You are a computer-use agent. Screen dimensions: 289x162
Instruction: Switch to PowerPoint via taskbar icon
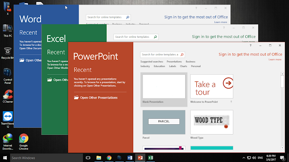tap(140, 158)
